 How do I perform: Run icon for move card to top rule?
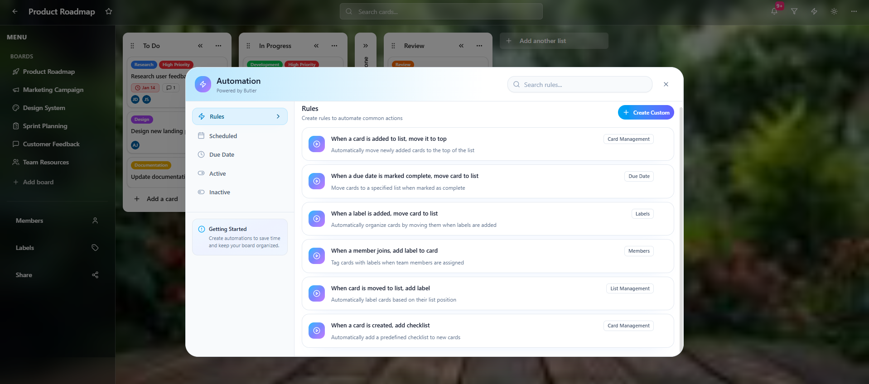point(317,144)
